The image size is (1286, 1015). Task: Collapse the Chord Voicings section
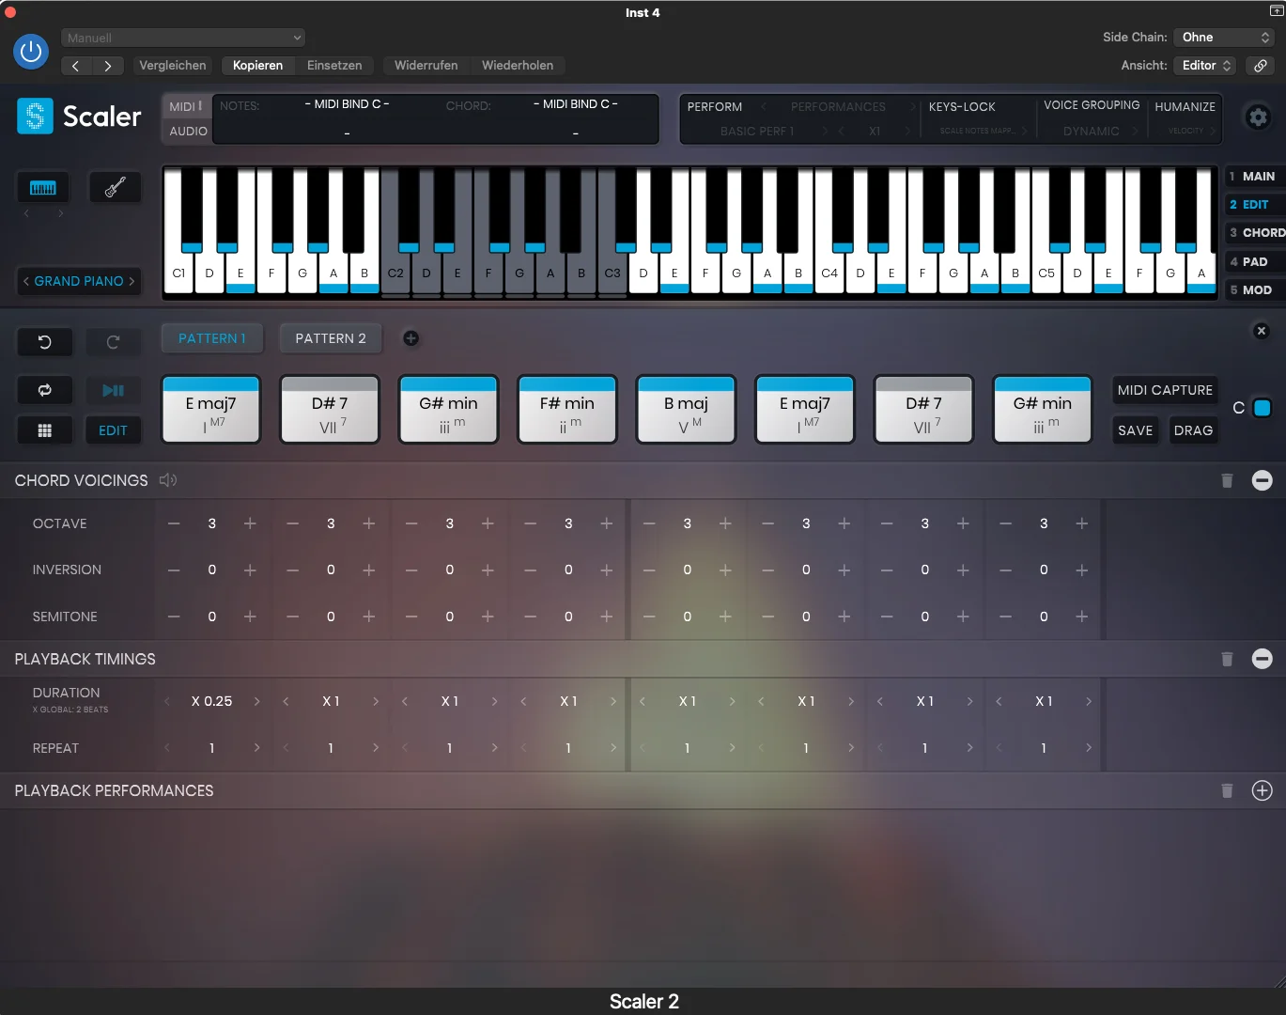click(1262, 480)
